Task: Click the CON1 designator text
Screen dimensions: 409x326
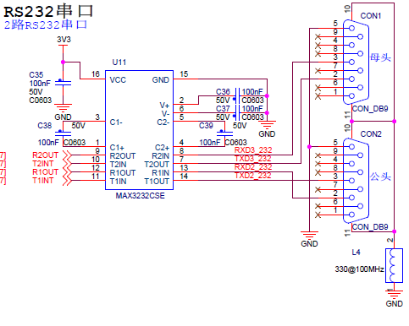Action: 371,16
